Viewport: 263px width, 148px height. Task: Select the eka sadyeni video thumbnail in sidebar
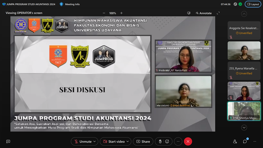(244, 51)
